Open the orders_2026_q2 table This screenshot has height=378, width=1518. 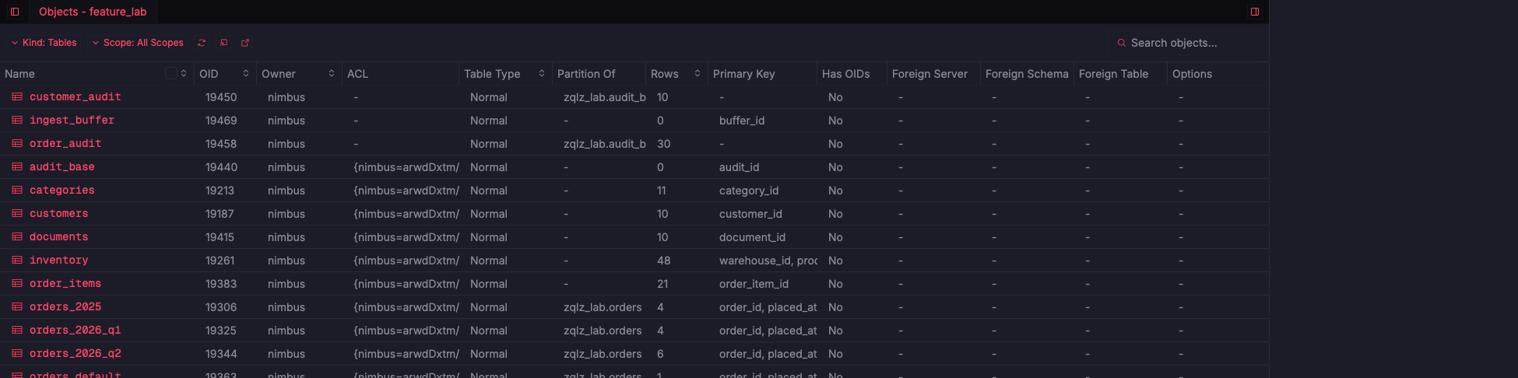coord(76,354)
